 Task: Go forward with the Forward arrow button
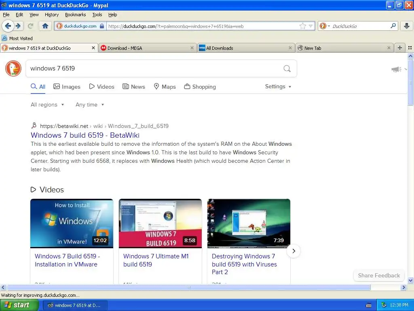(18, 26)
